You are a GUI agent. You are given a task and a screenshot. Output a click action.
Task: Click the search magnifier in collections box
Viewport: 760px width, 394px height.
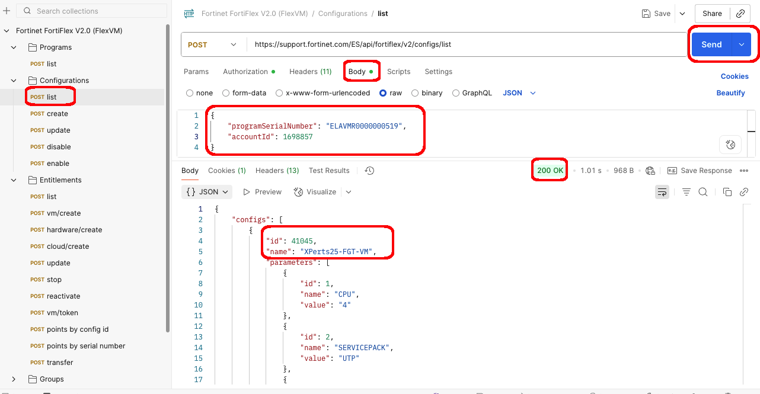point(27,11)
